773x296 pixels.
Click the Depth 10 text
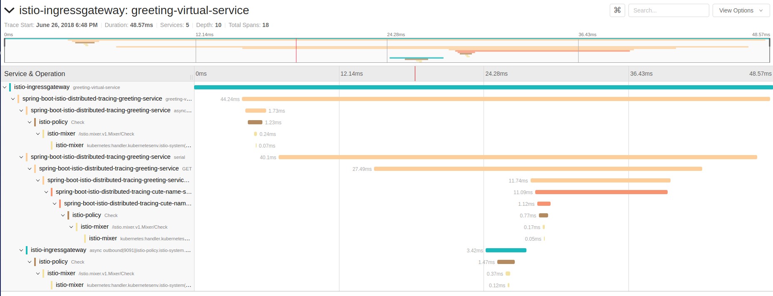tap(209, 25)
